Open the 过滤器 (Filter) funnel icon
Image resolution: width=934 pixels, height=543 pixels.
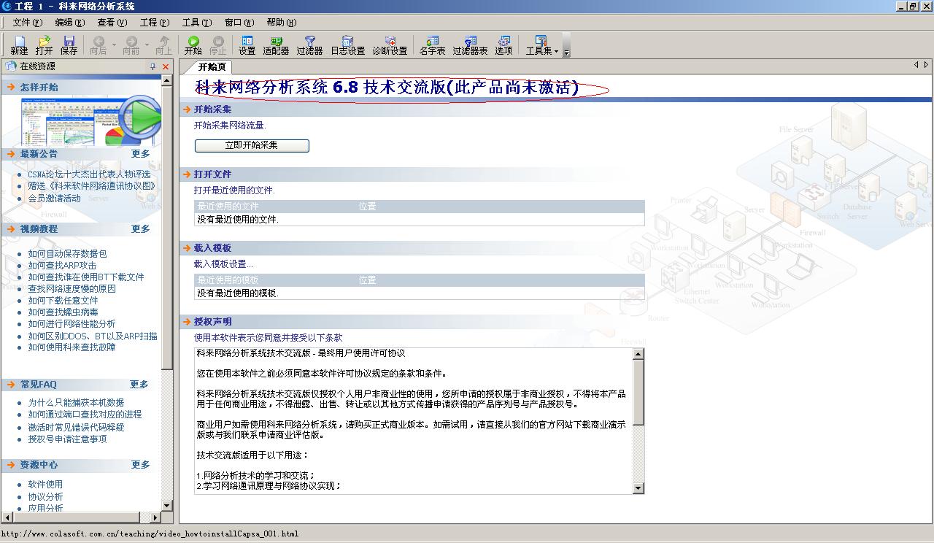(x=309, y=45)
